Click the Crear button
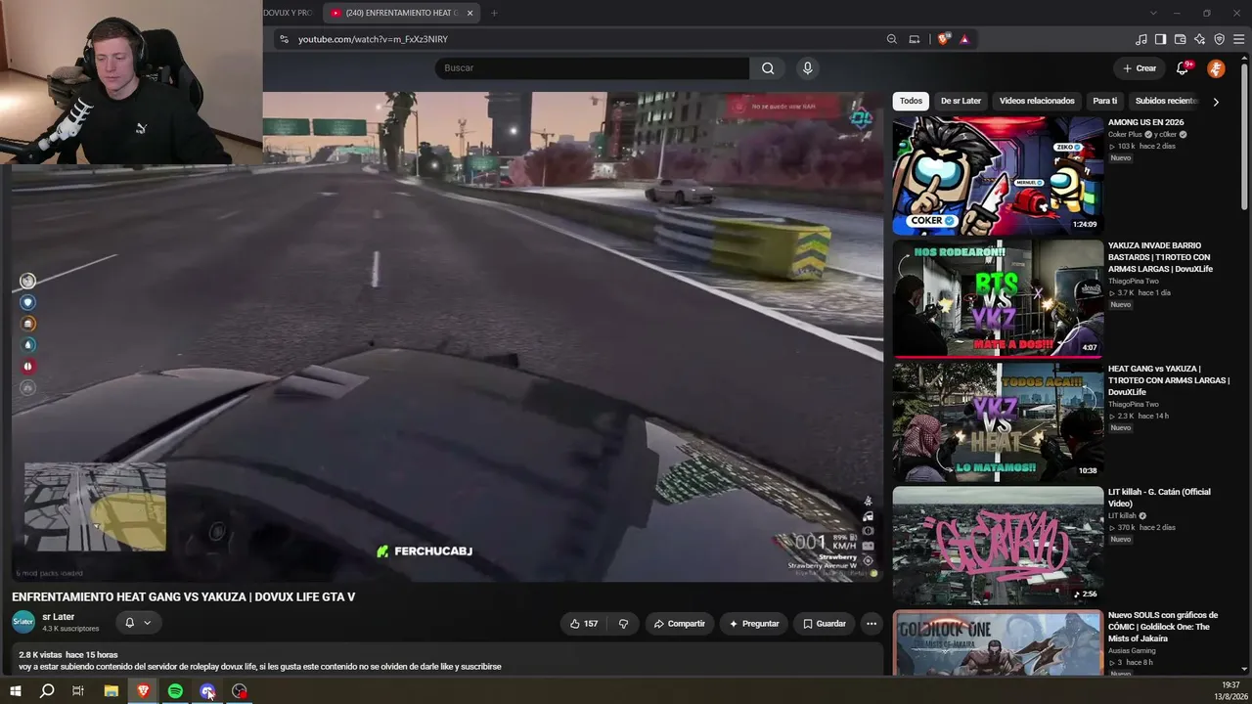The image size is (1252, 704). [1140, 68]
